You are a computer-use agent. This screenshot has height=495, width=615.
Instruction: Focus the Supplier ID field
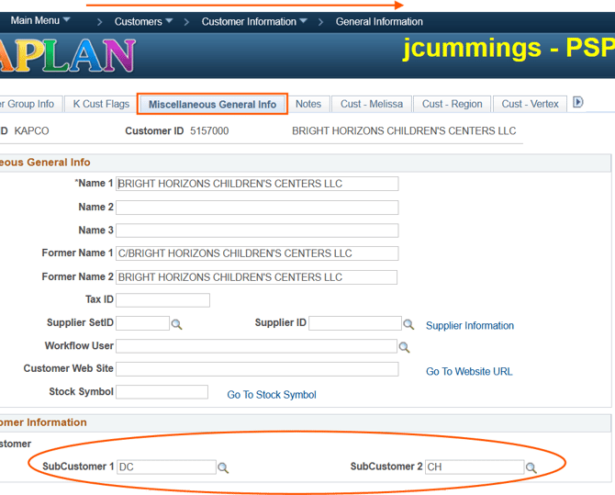tap(355, 323)
